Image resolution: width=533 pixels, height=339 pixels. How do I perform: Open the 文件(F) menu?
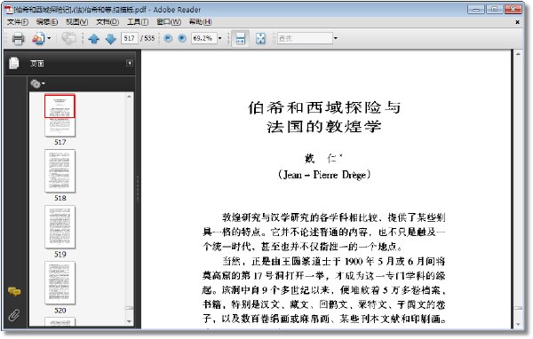coord(18,22)
